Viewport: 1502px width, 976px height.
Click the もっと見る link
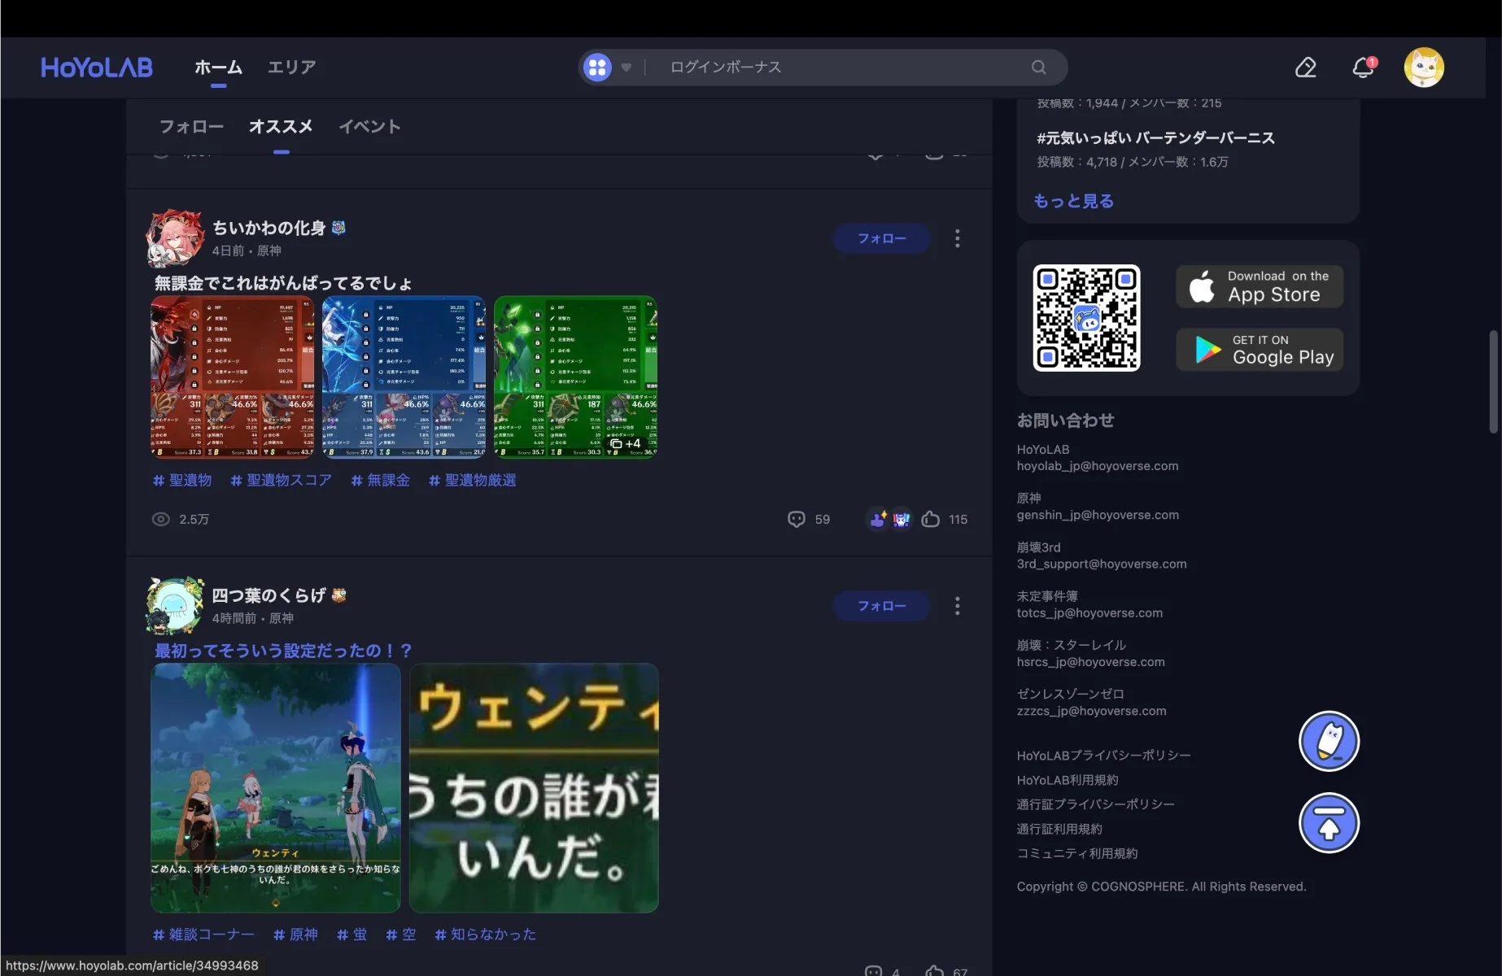pos(1072,201)
